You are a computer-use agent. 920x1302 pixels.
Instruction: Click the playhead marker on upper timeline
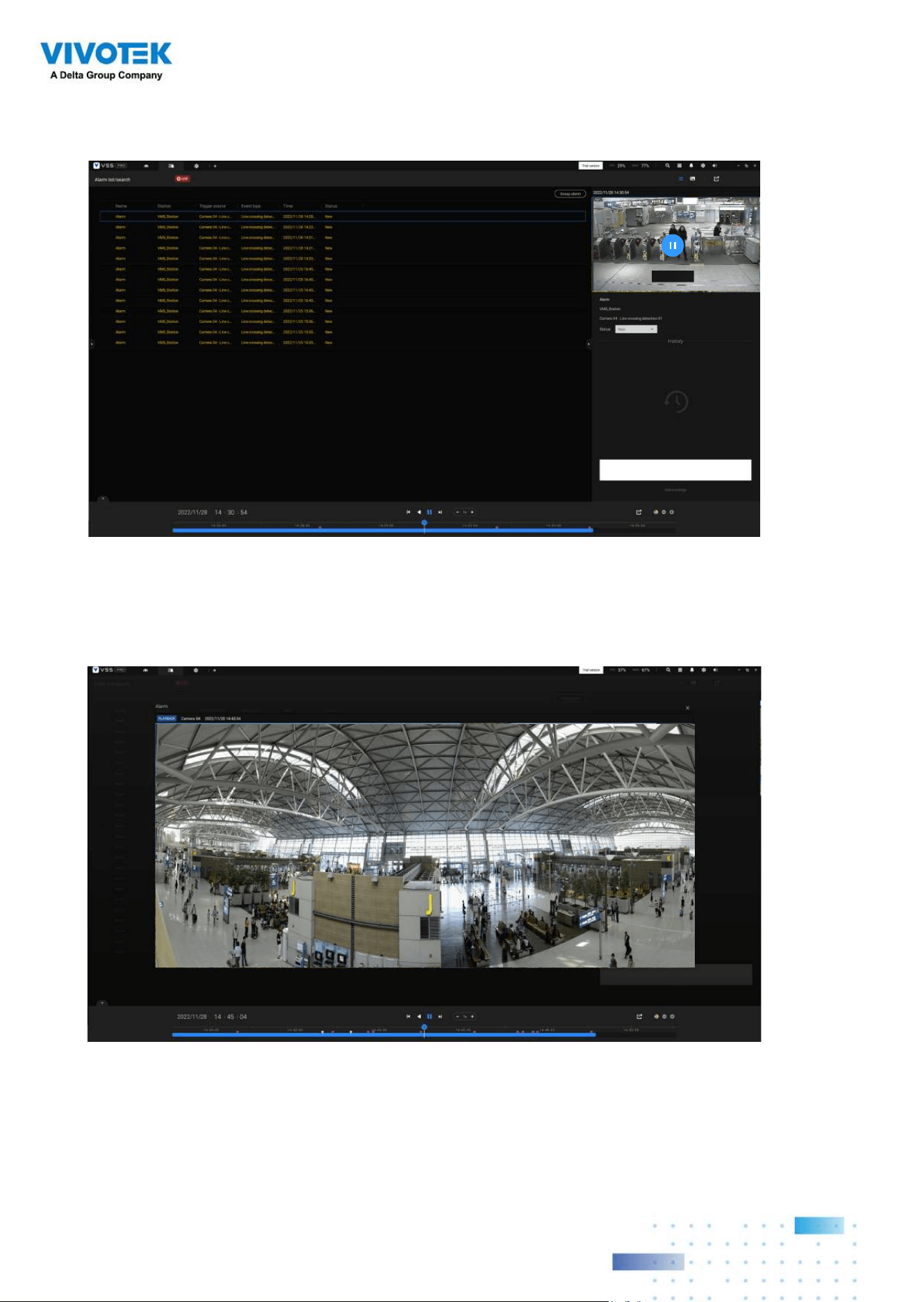pos(424,522)
